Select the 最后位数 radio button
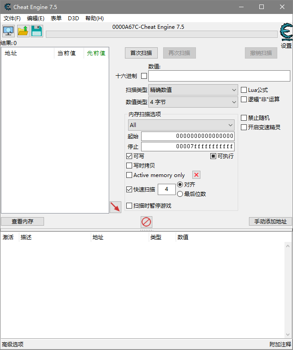The width and height of the screenshot is (293, 350). 180,194
